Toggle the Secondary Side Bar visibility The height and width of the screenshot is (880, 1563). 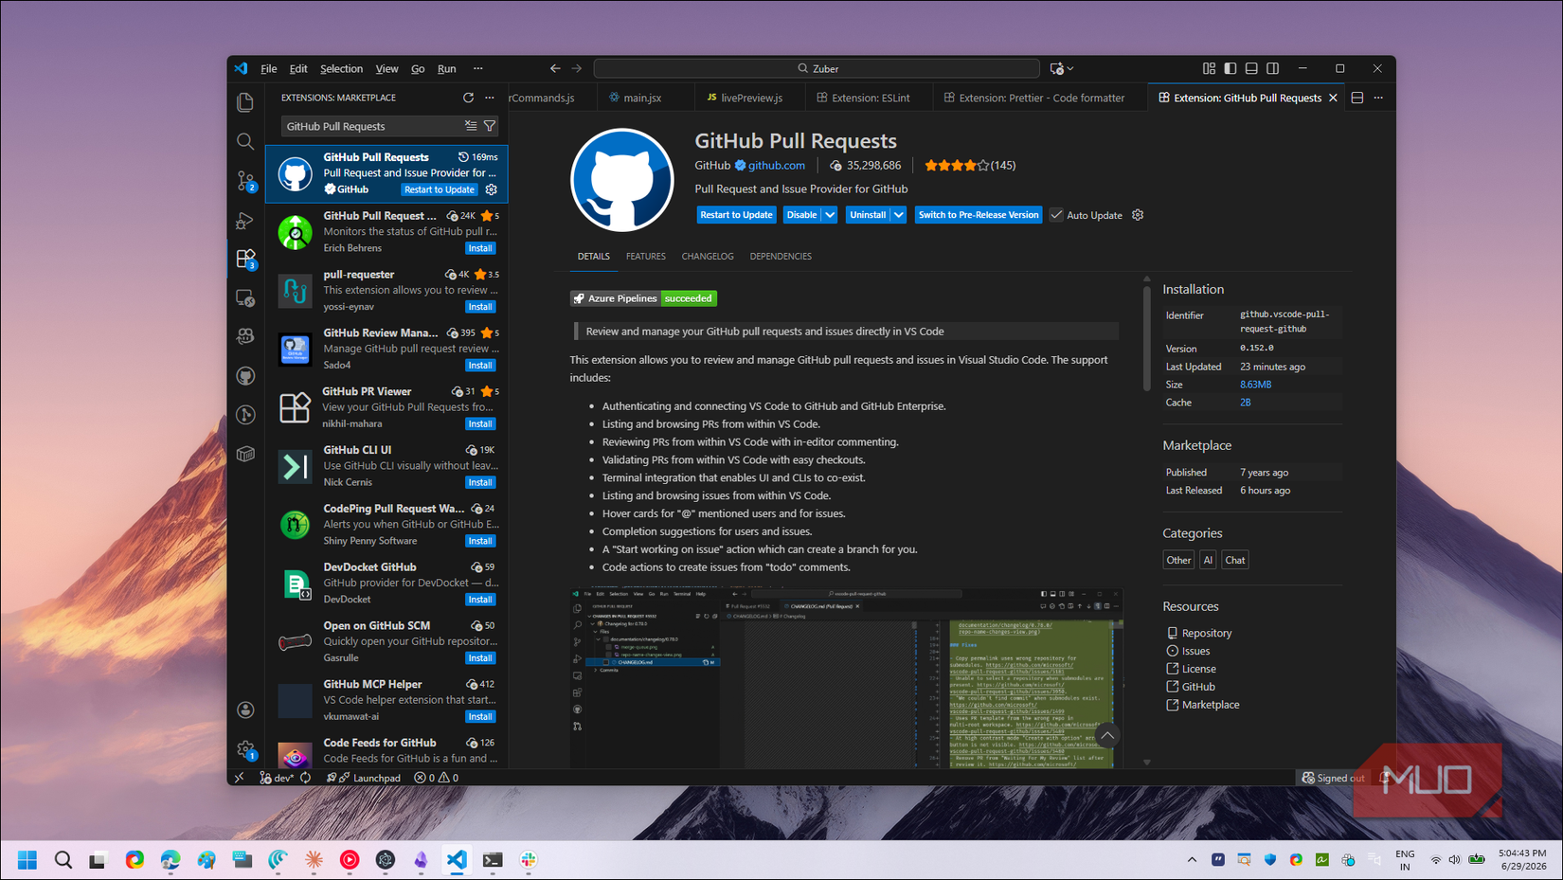[1273, 68]
